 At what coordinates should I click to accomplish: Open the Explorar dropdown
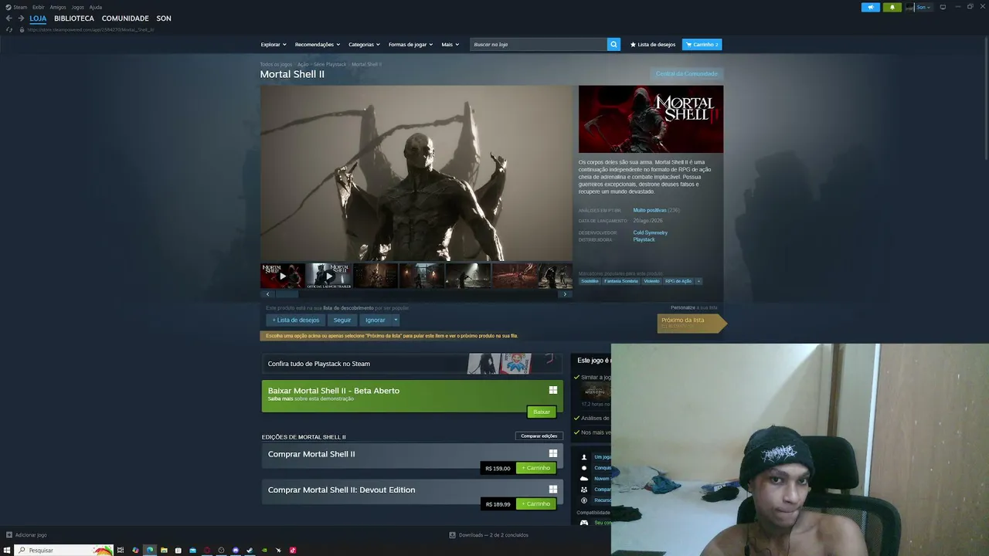click(274, 45)
